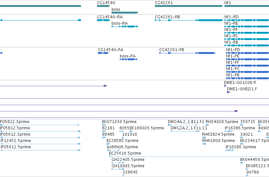Select the Nf1-PC protein feature
Screen dimensions: 269x177
click(x=248, y=72)
